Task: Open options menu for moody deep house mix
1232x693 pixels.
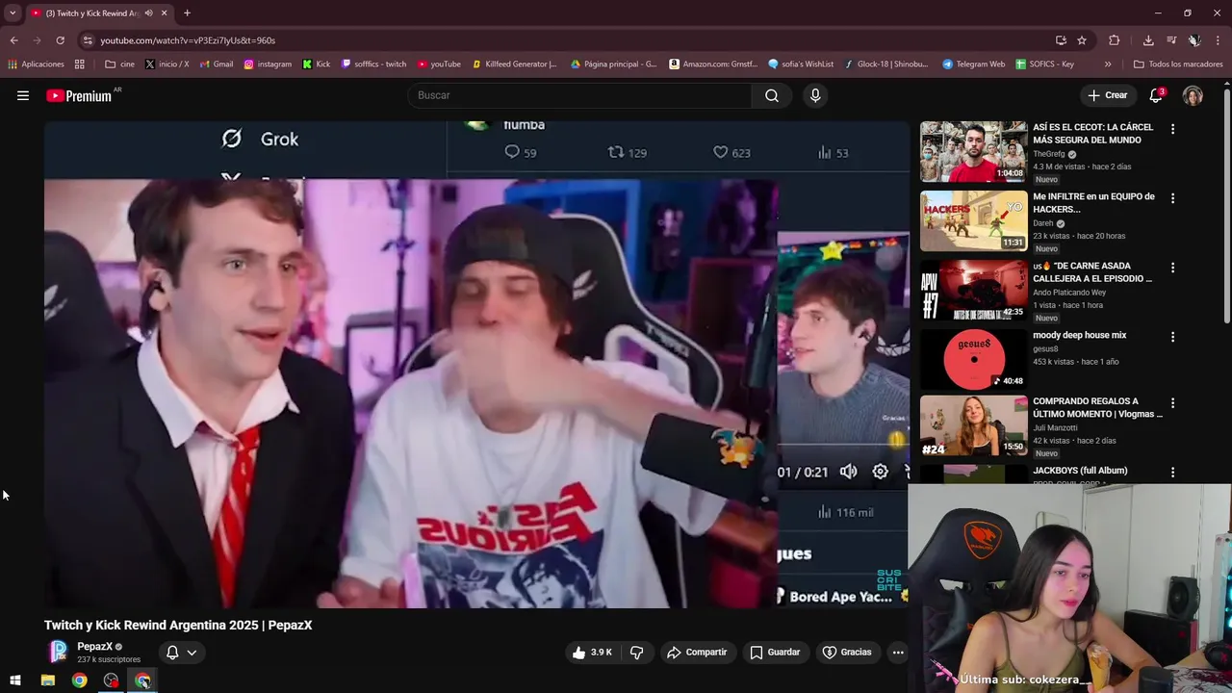Action: [x=1172, y=337]
